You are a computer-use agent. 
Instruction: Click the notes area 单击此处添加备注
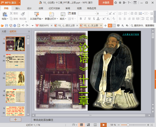[43, 120]
